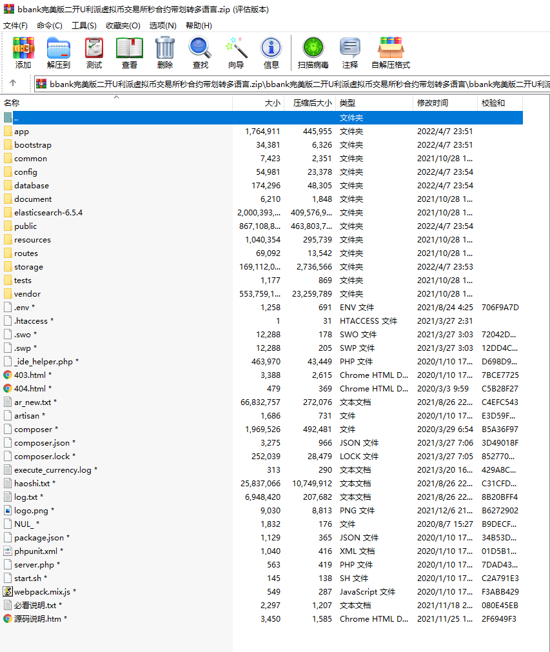This screenshot has width=550, height=652.
Task: Select the _ide_helper.php file
Action: click(262, 362)
